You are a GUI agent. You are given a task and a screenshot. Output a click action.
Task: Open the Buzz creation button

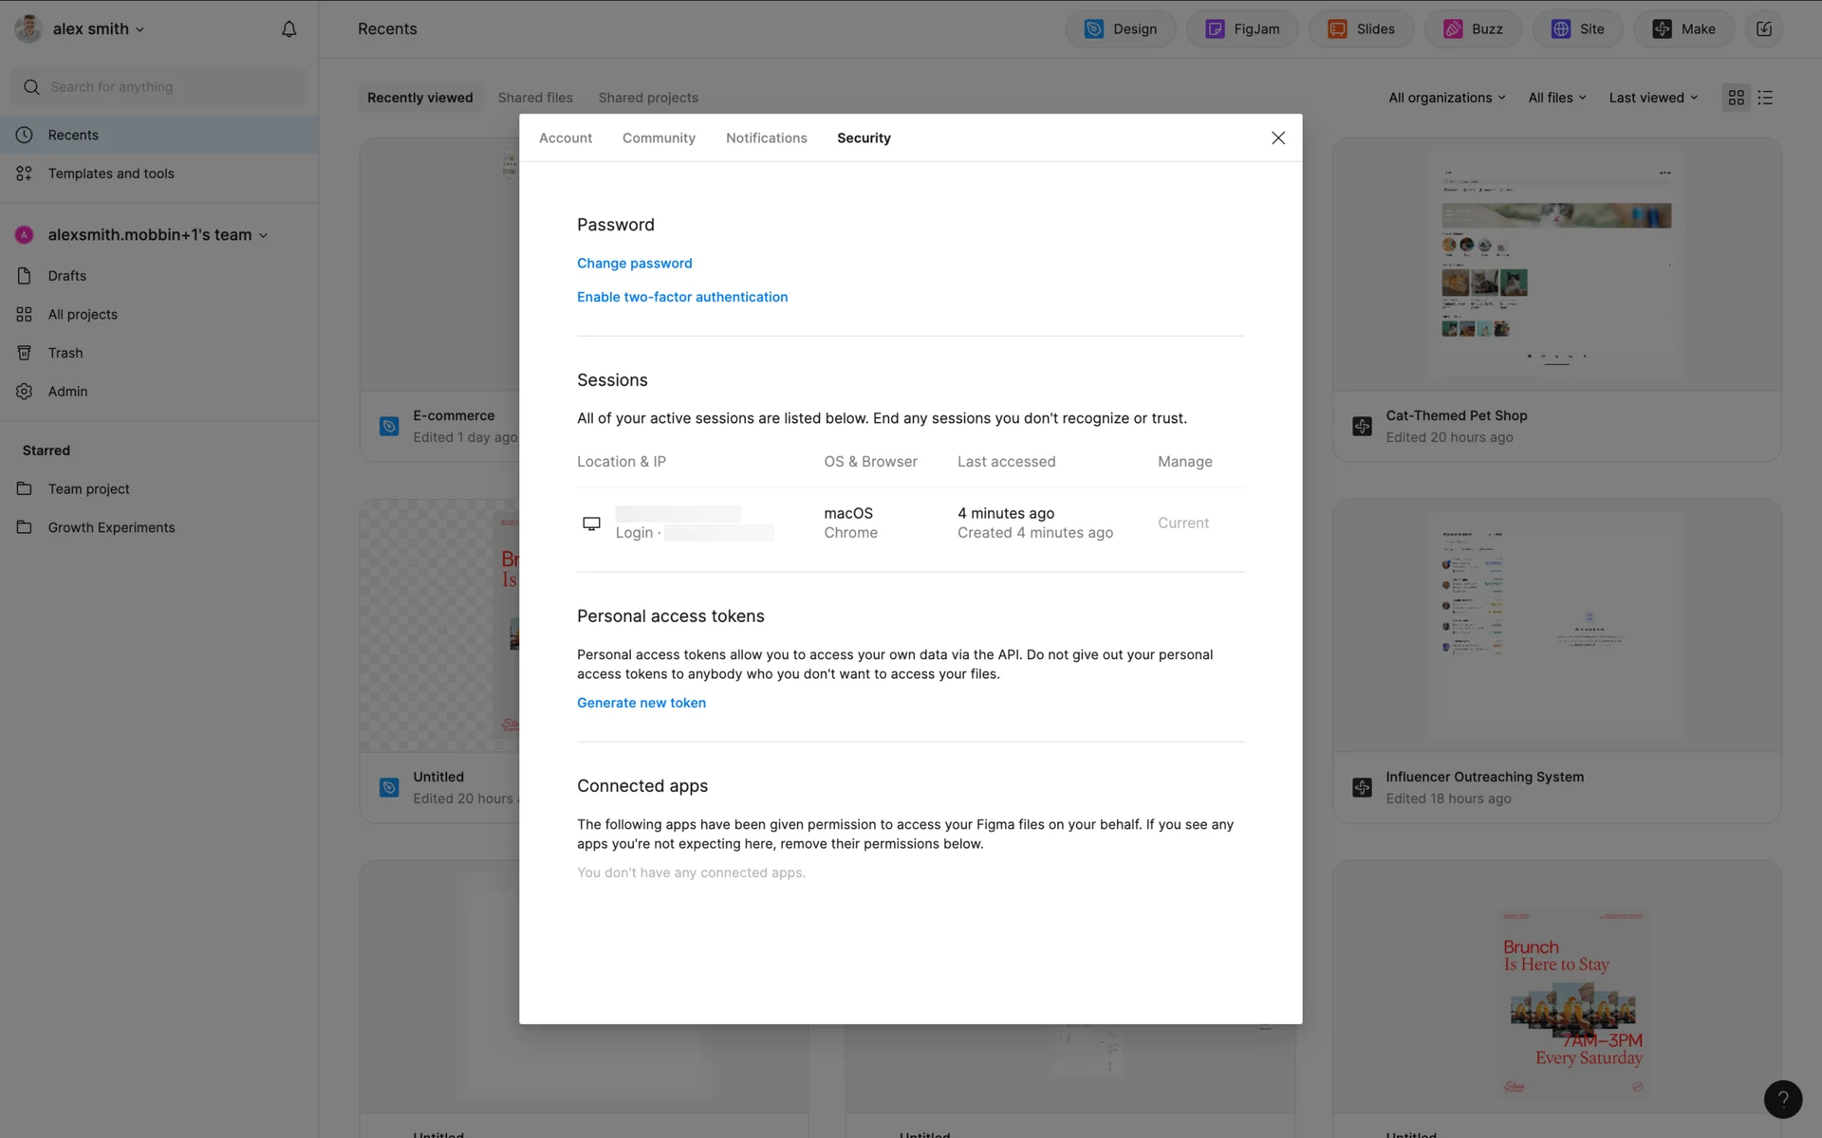pos(1473,29)
